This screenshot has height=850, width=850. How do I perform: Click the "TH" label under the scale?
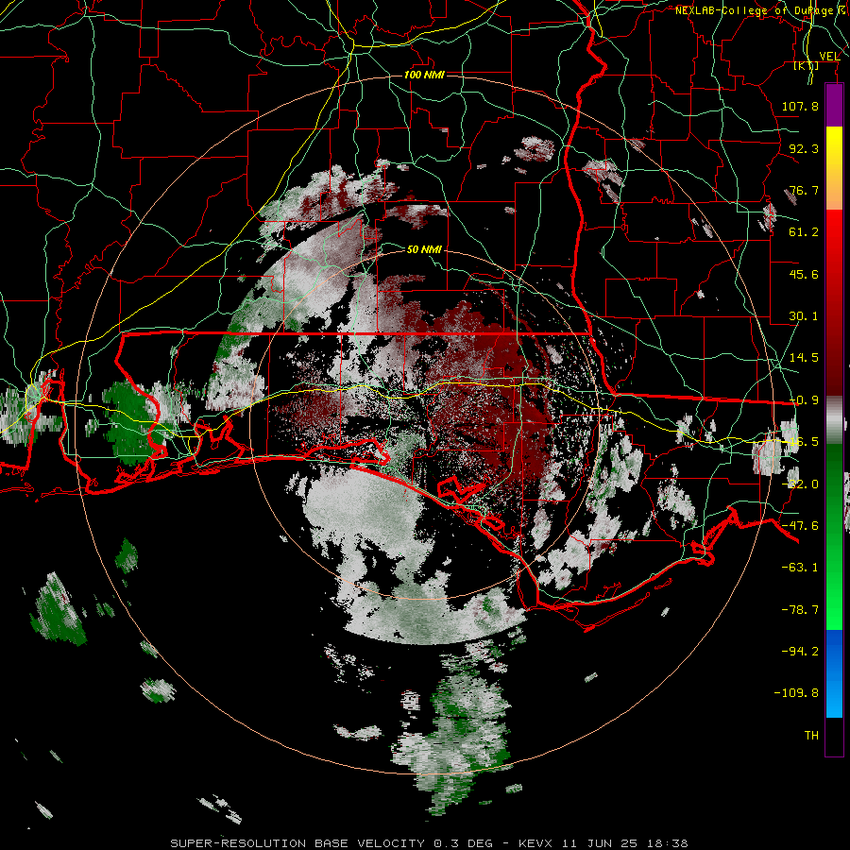(x=811, y=736)
